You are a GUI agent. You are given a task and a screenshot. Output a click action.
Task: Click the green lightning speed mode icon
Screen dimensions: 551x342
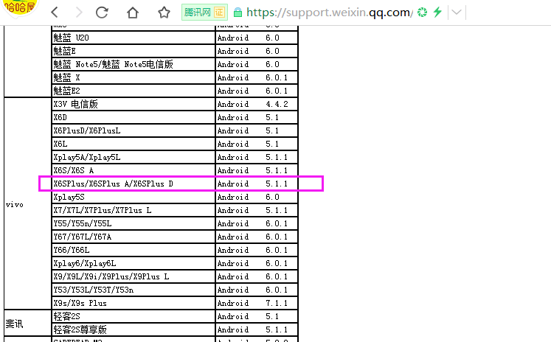[x=437, y=13]
